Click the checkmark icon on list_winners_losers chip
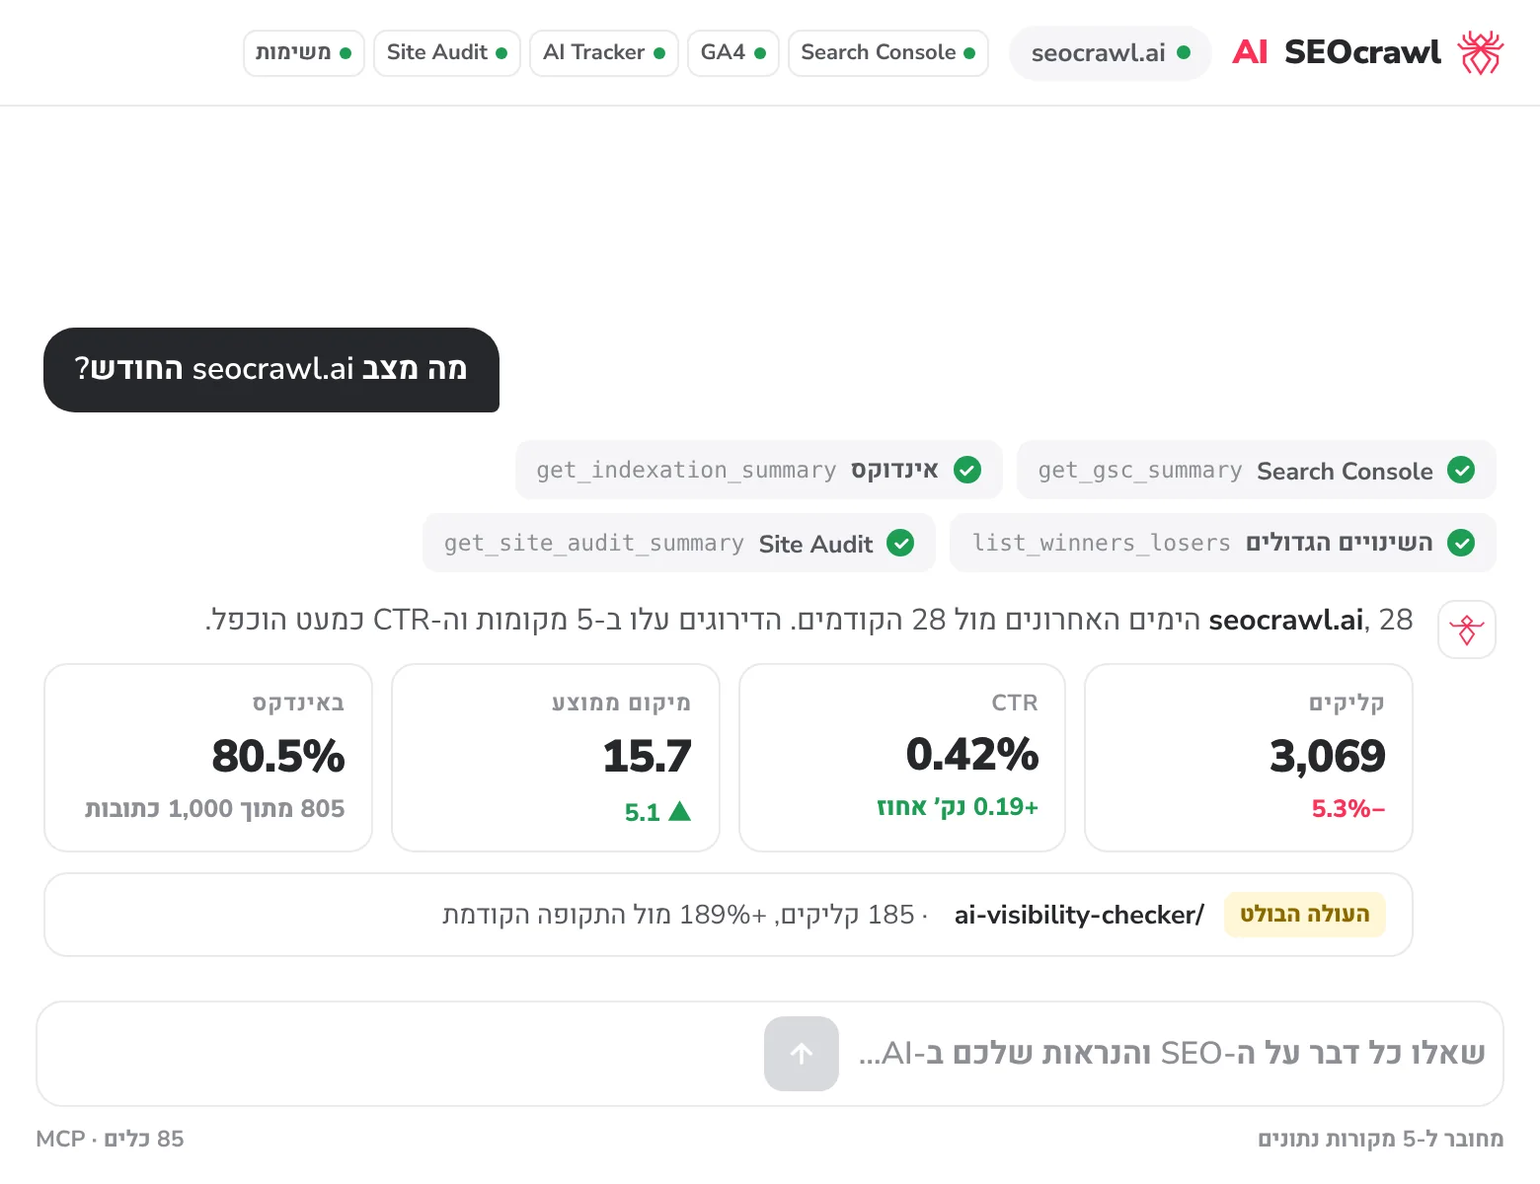The width and height of the screenshot is (1540, 1184). [x=1461, y=543]
